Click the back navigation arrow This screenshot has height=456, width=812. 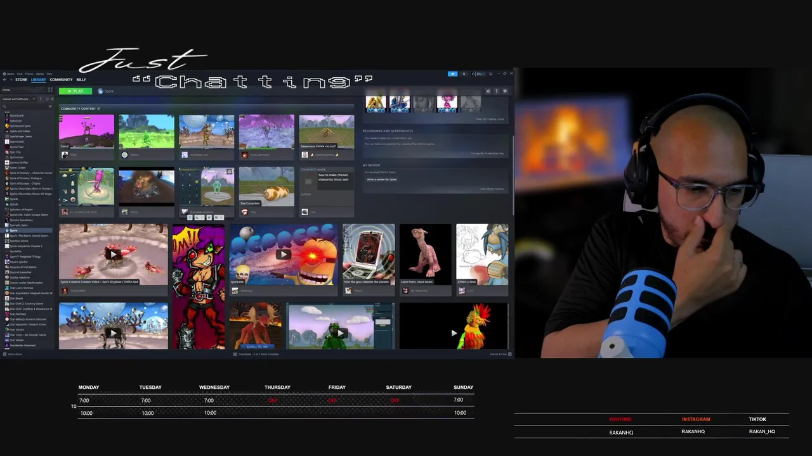pyautogui.click(x=4, y=80)
